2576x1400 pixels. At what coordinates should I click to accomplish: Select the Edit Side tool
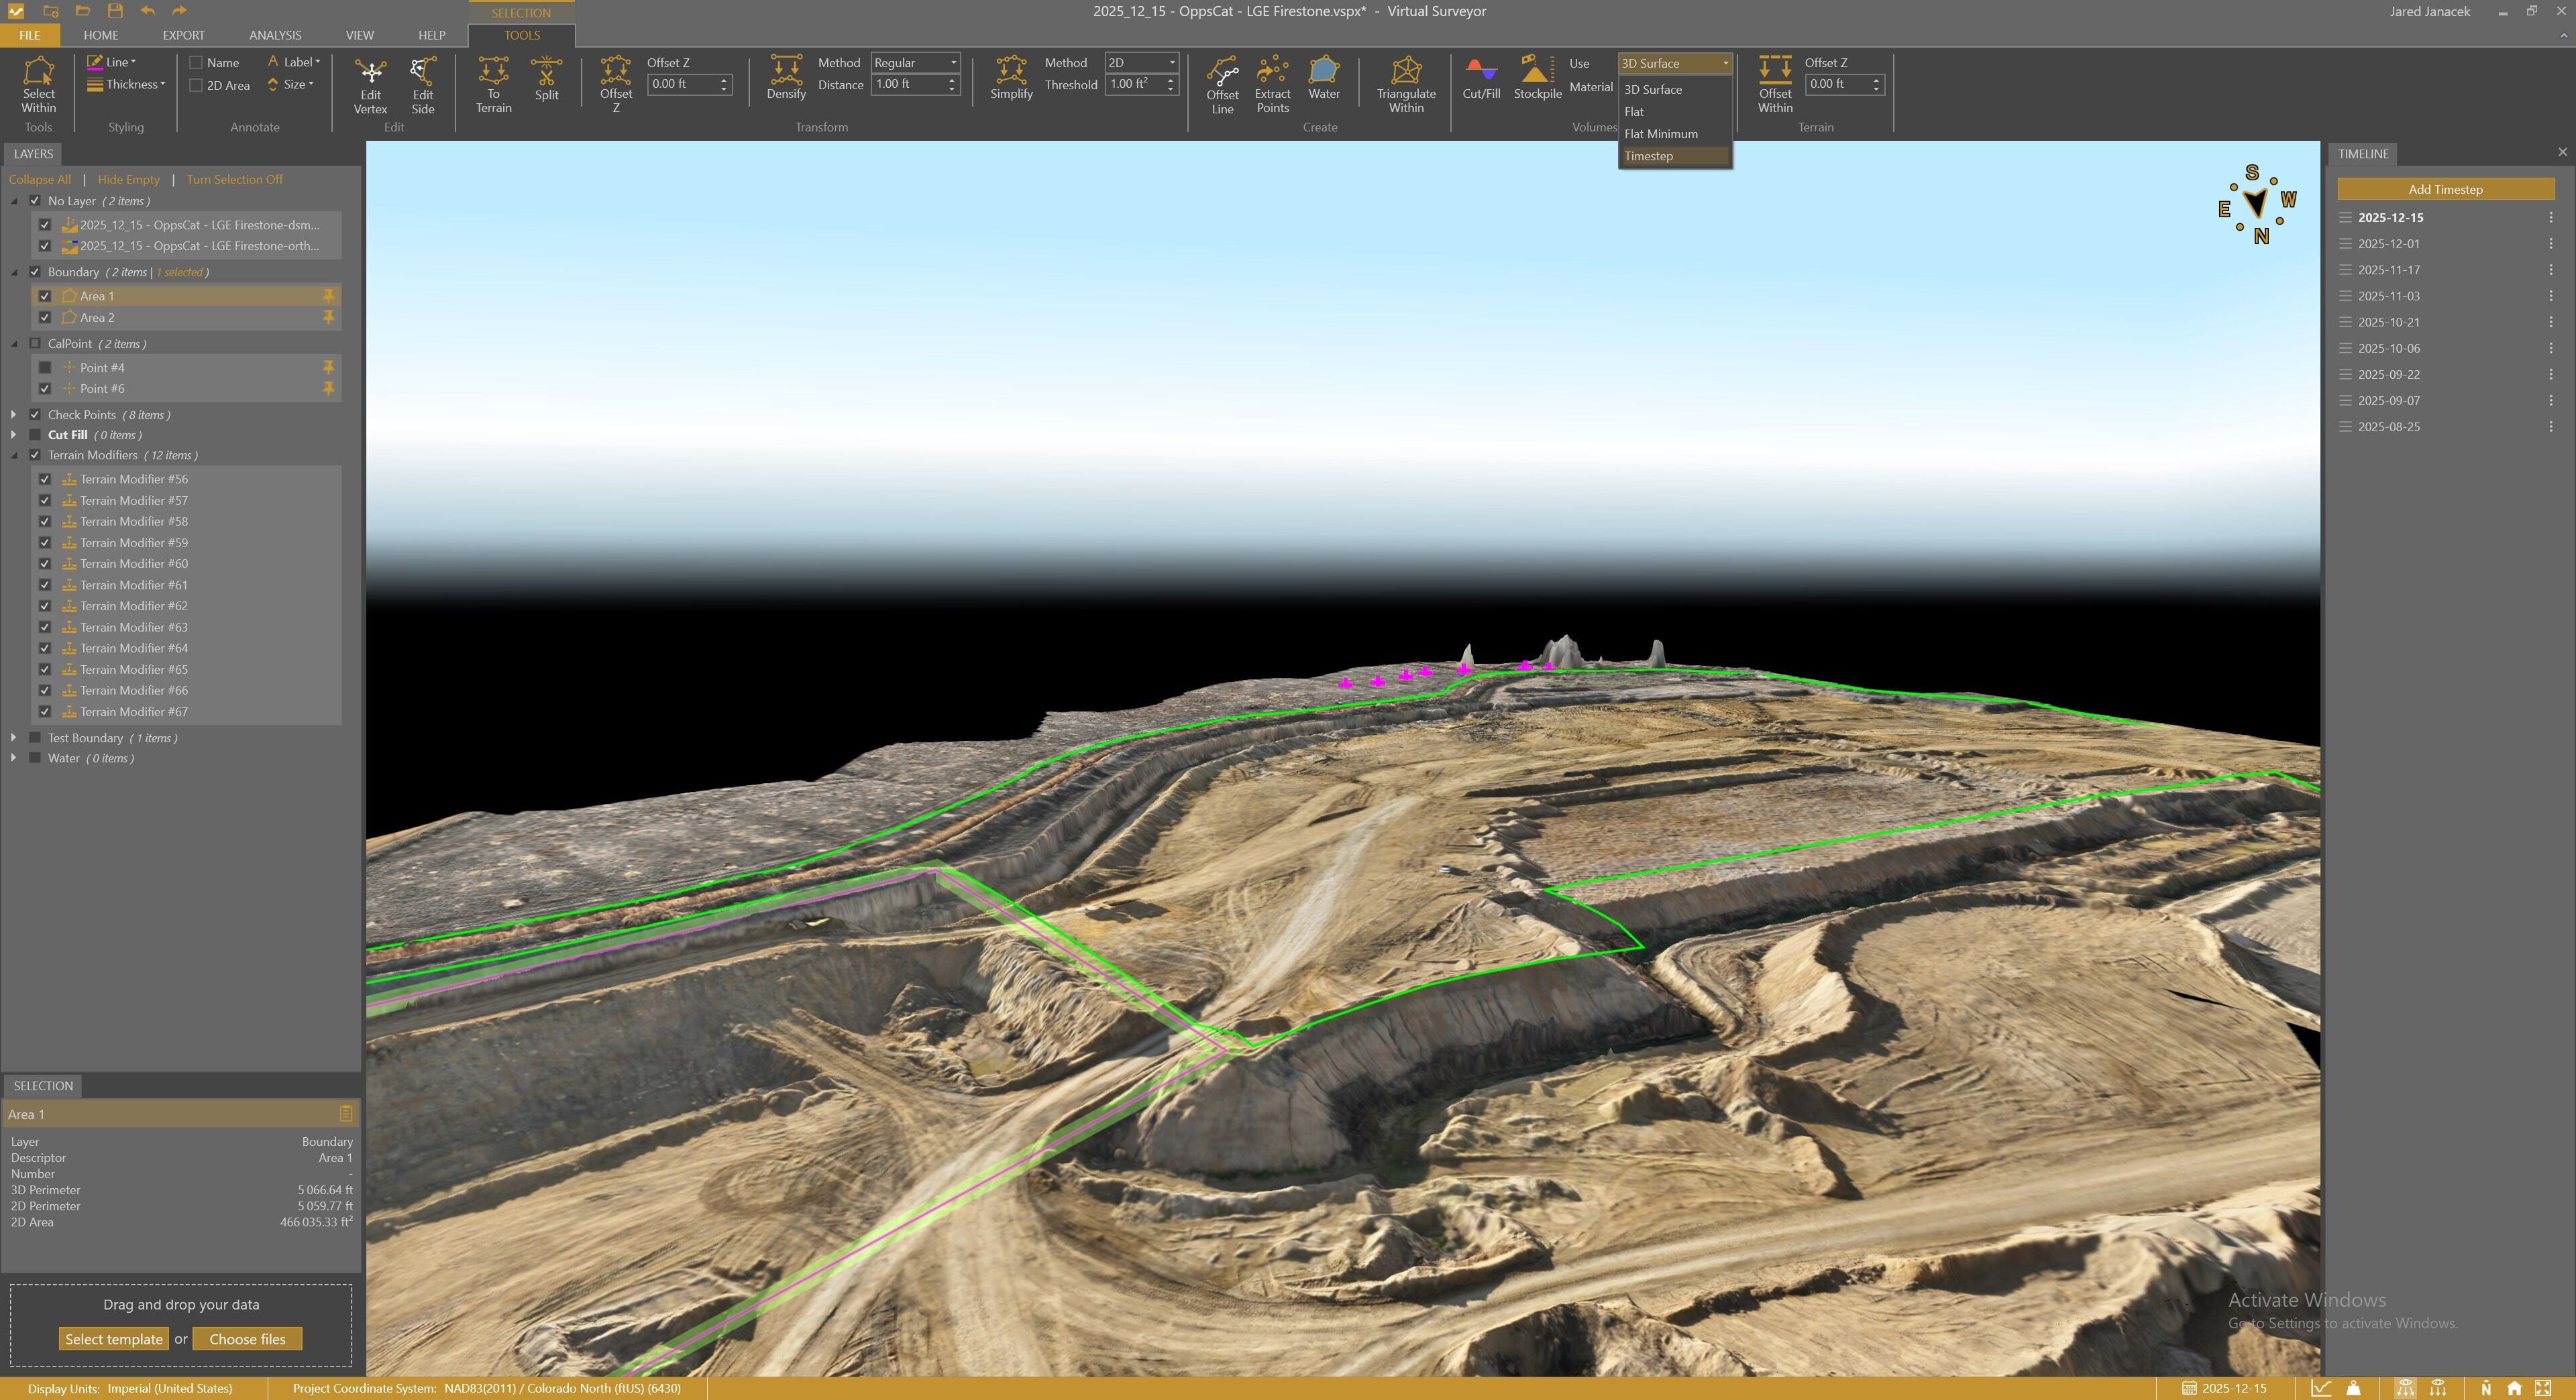click(x=423, y=85)
